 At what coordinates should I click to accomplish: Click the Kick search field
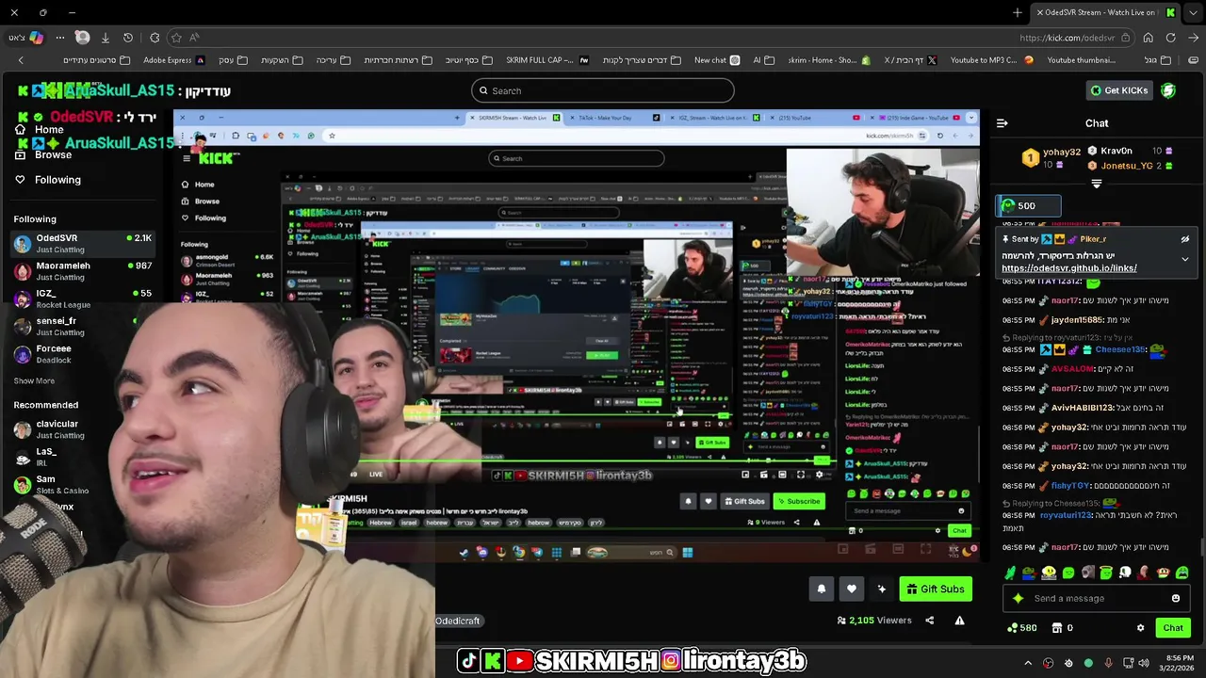(x=603, y=90)
